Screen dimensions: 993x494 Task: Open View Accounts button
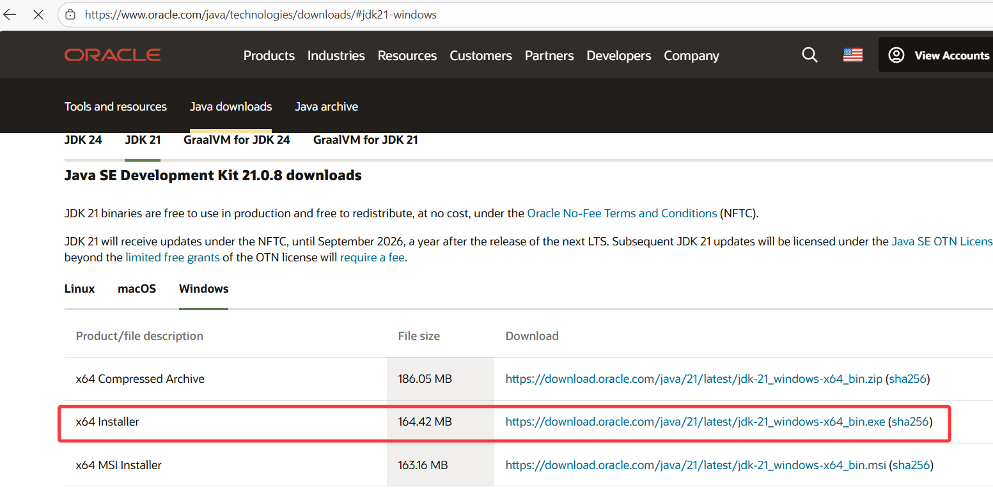(937, 55)
